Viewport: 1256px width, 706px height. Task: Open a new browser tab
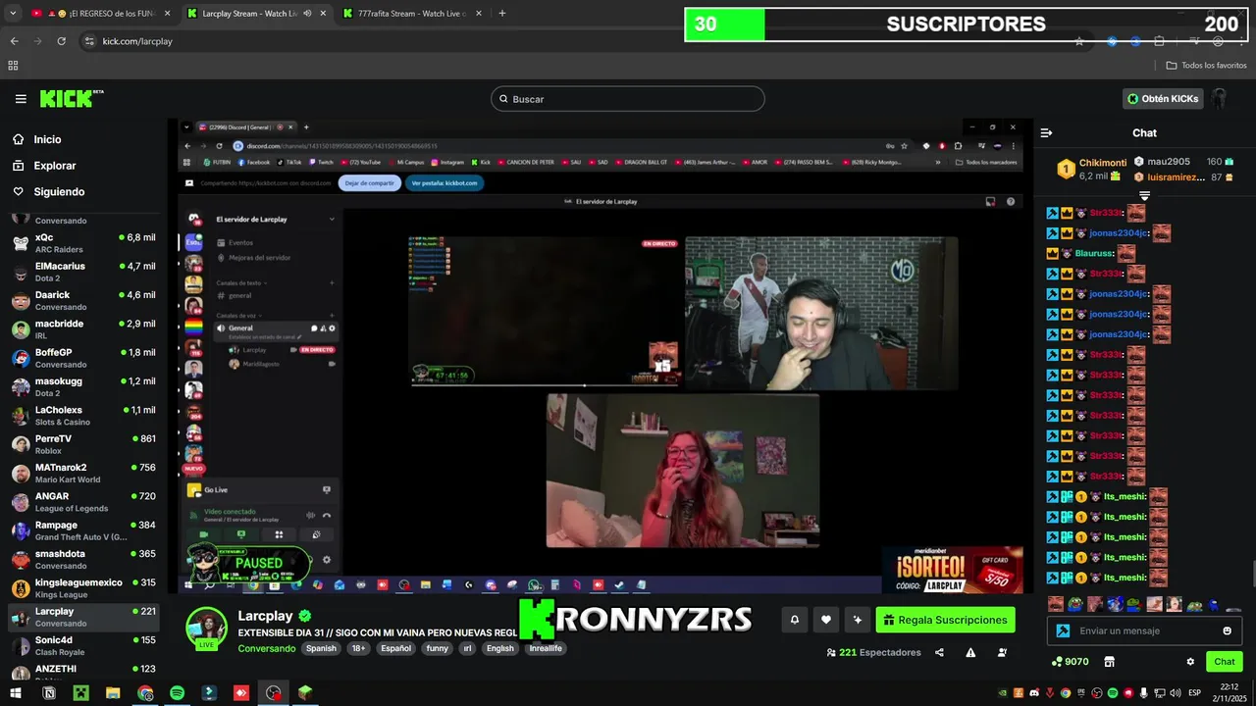[502, 14]
